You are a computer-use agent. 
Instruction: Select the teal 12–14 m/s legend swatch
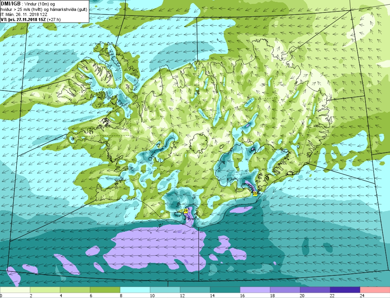pyautogui.click(x=195, y=290)
